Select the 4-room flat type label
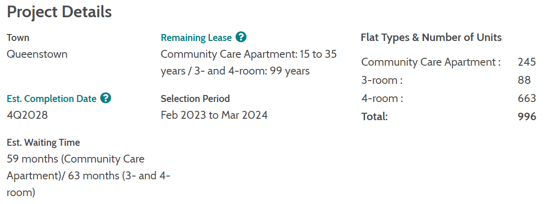The height and width of the screenshot is (204, 548). coord(382,98)
